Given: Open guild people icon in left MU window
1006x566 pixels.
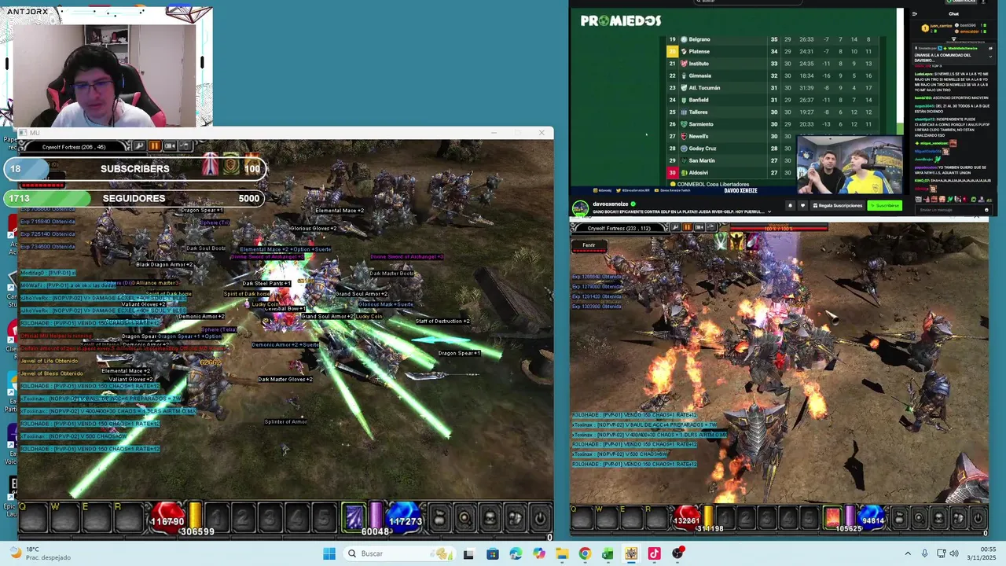Looking at the screenshot, I should pyautogui.click(x=515, y=517).
